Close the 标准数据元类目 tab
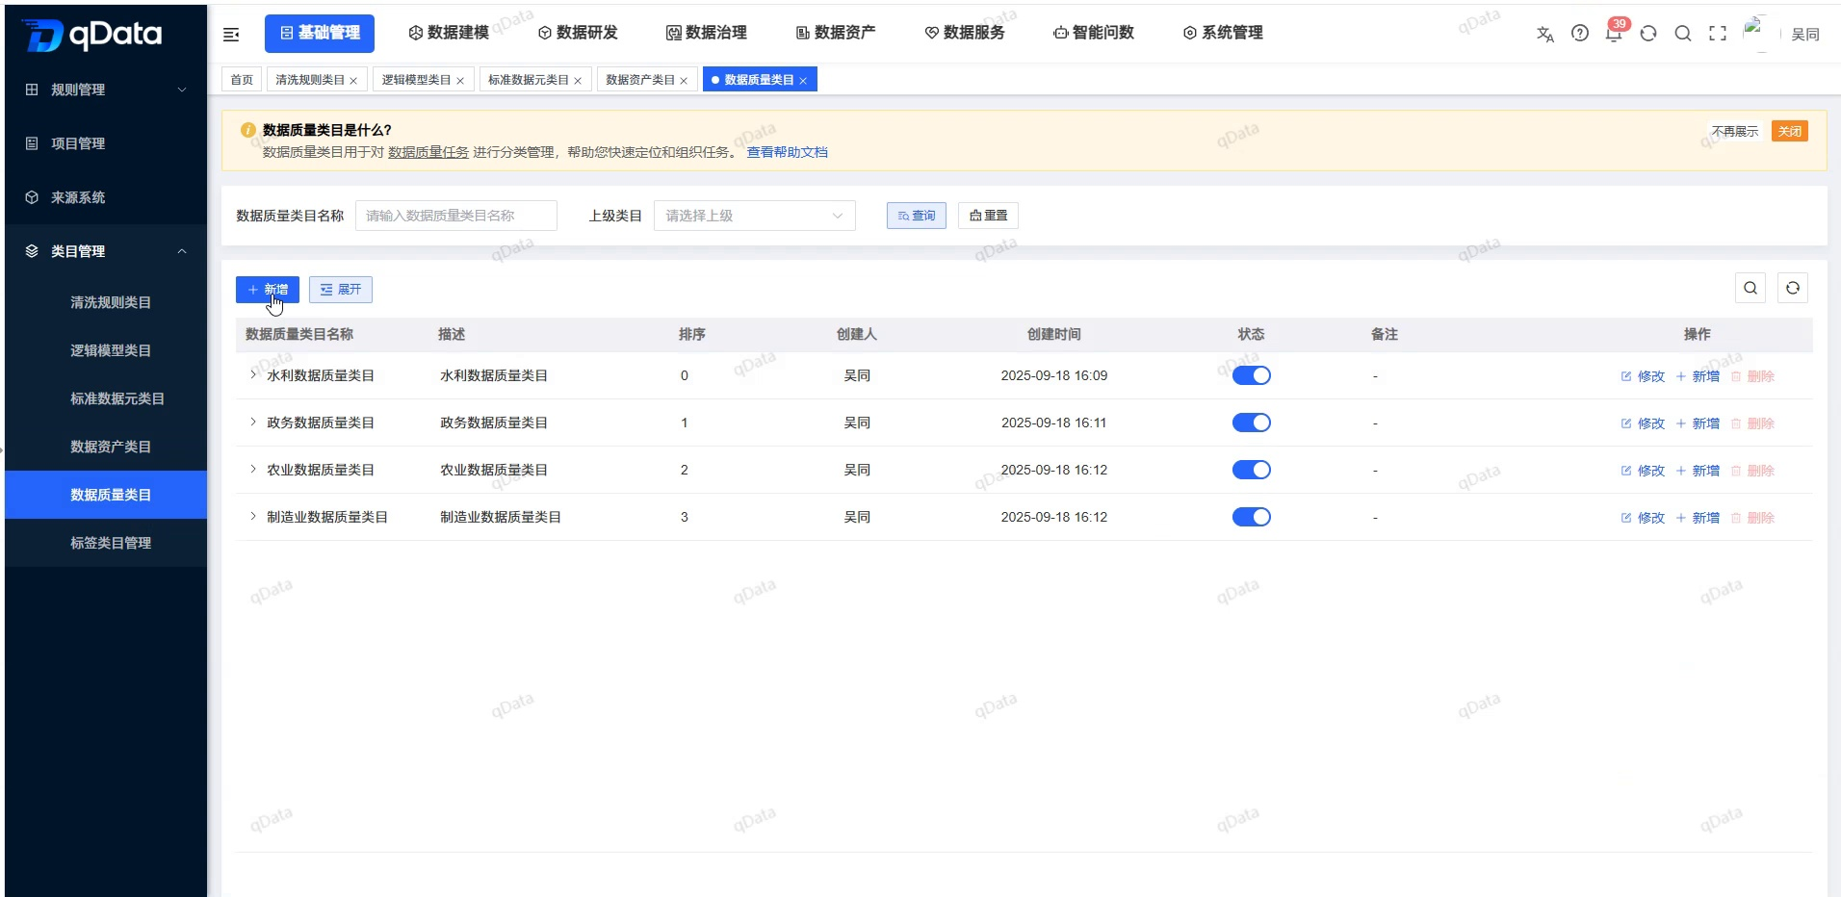 click(x=578, y=81)
